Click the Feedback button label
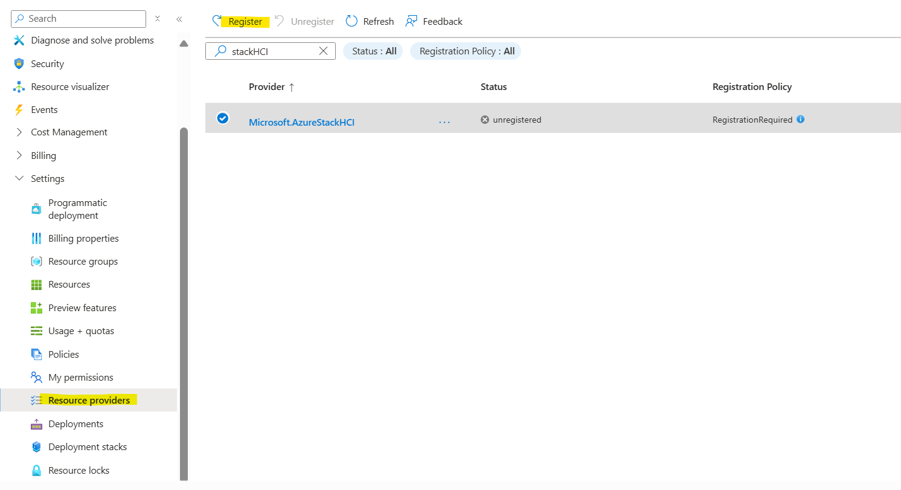 (443, 22)
